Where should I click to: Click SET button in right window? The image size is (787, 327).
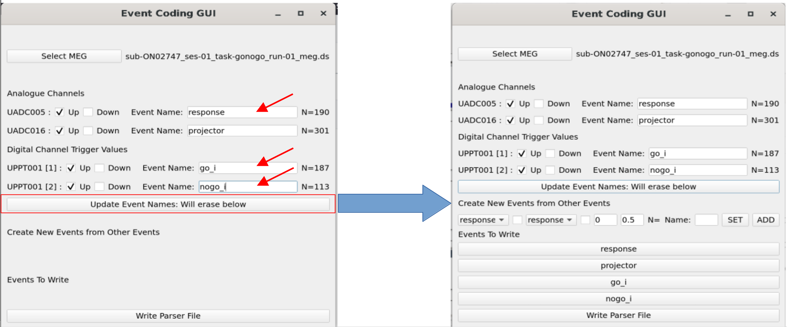tap(735, 220)
